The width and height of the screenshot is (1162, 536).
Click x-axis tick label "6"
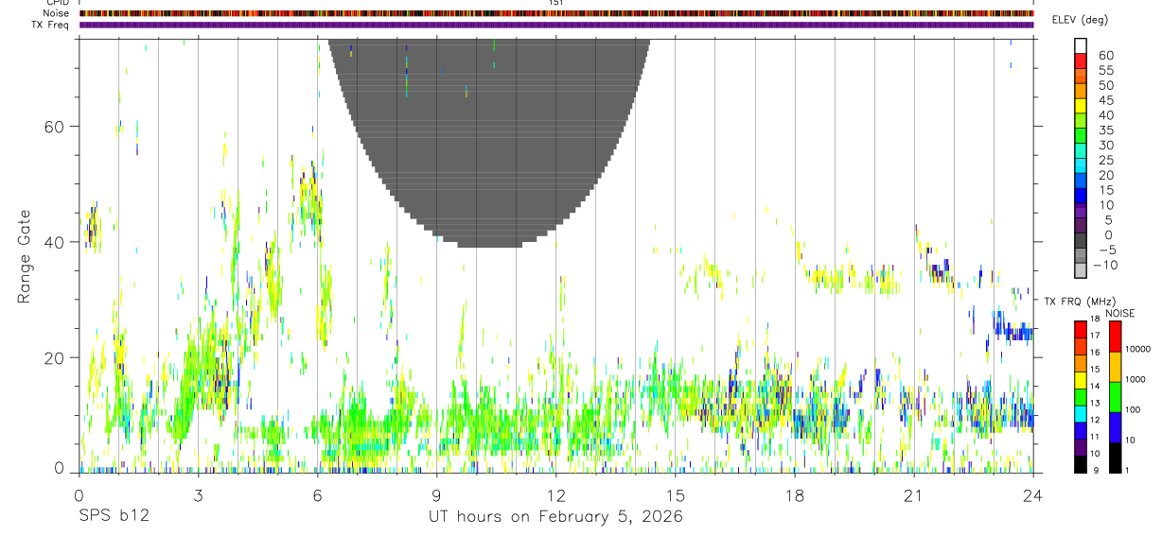(317, 494)
